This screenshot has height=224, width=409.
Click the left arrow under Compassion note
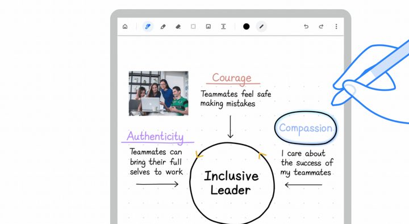coord(303,185)
